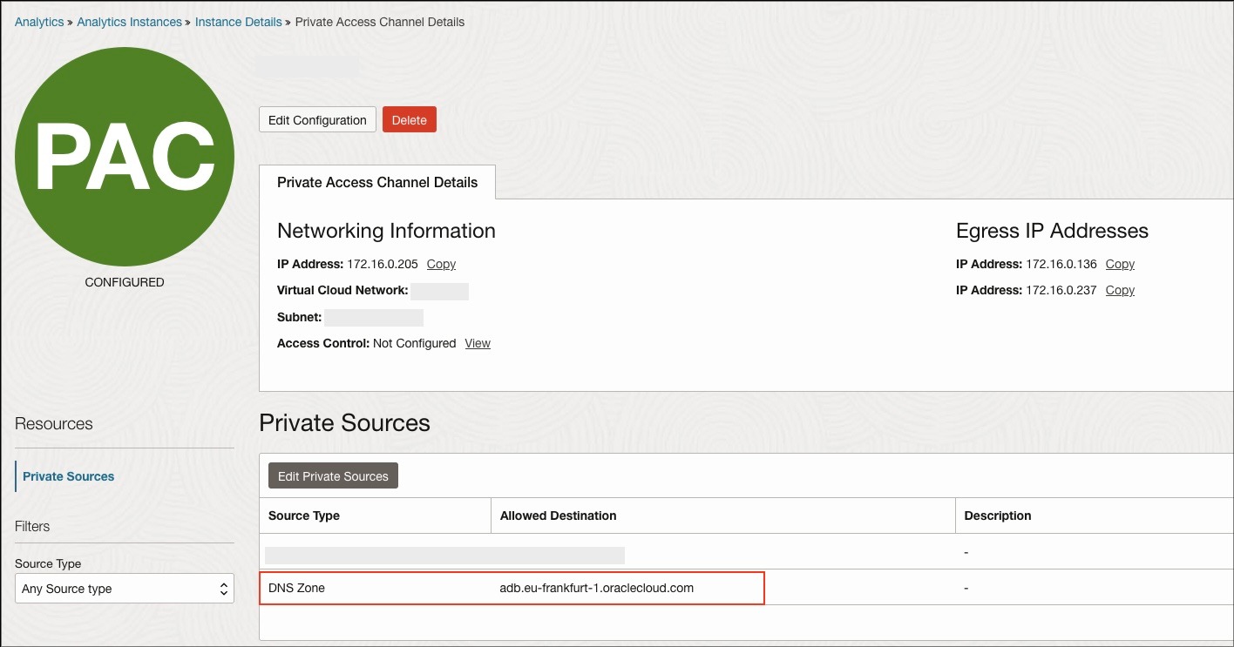Copy egress IP address 172.16.0.237

point(1120,290)
